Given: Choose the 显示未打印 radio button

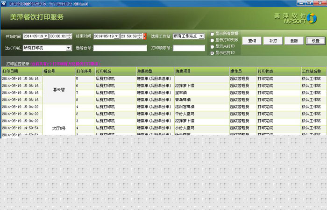Looking at the screenshot, I should (x=213, y=47).
